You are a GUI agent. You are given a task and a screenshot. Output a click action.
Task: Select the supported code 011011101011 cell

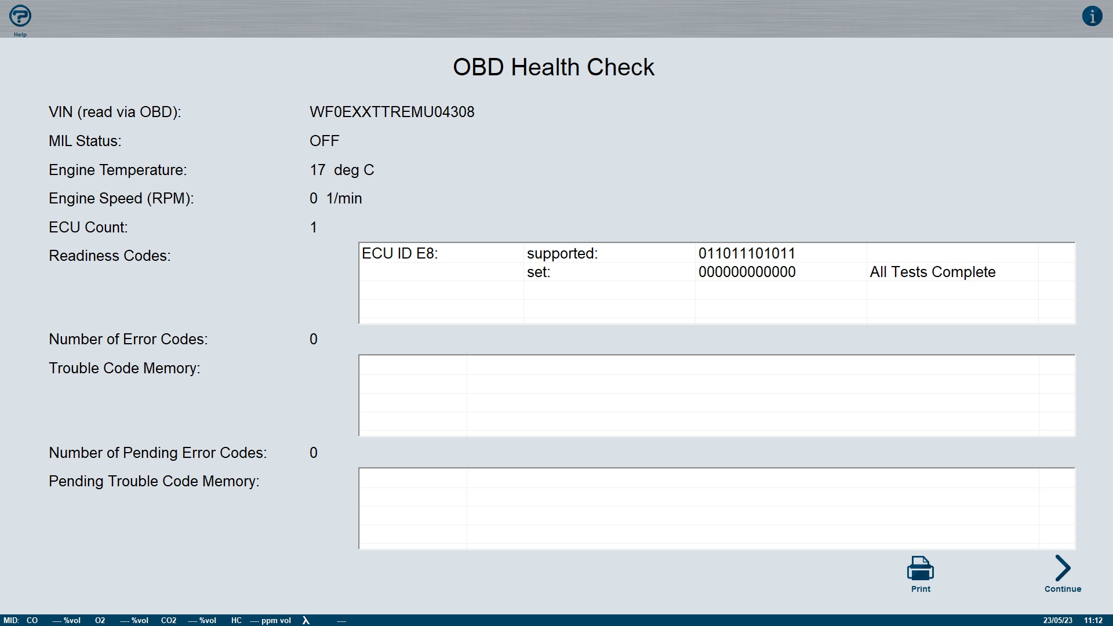[x=747, y=253]
